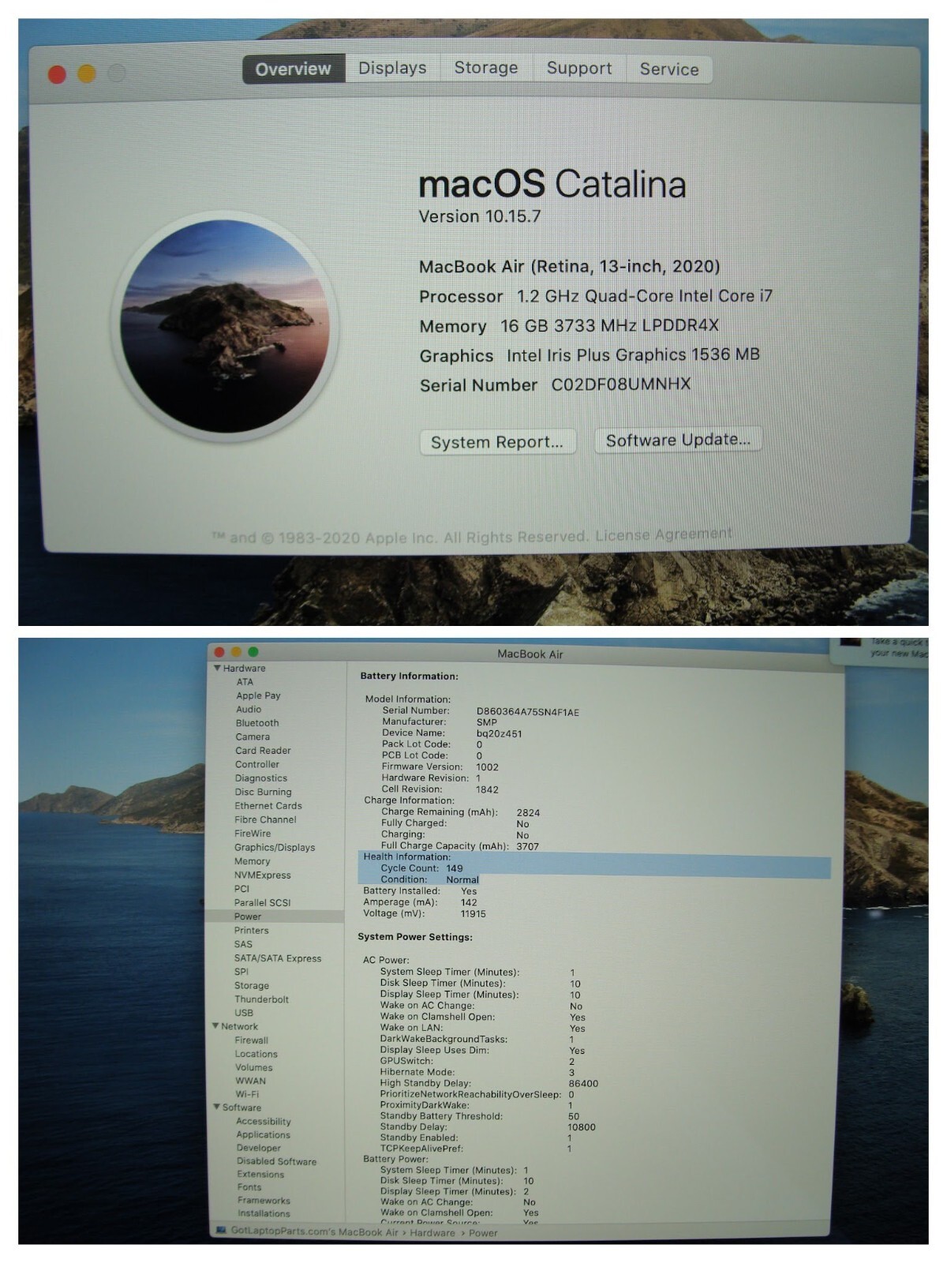Screen dimensions: 947x1263
Task: Click the System Report... button
Action: (x=497, y=442)
